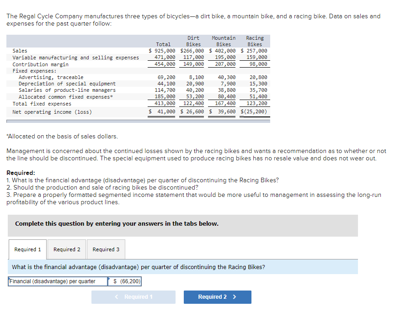The width and height of the screenshot is (411, 312).
Task: Select Mountain Bikes variable expenses 195,000
Action: point(225,57)
